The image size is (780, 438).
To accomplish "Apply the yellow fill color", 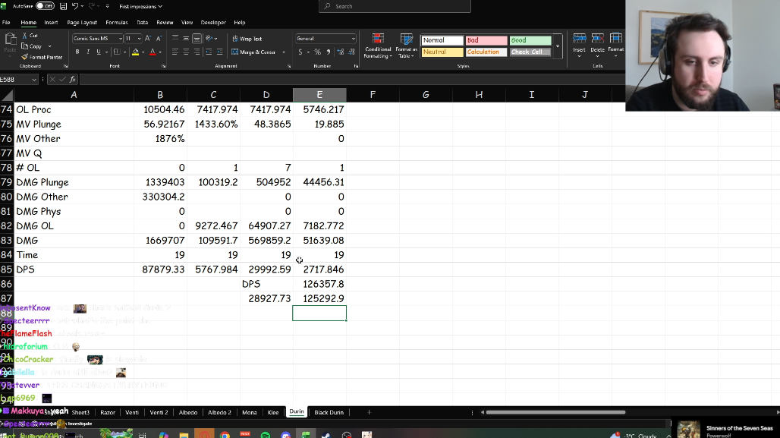I will 135,52.
